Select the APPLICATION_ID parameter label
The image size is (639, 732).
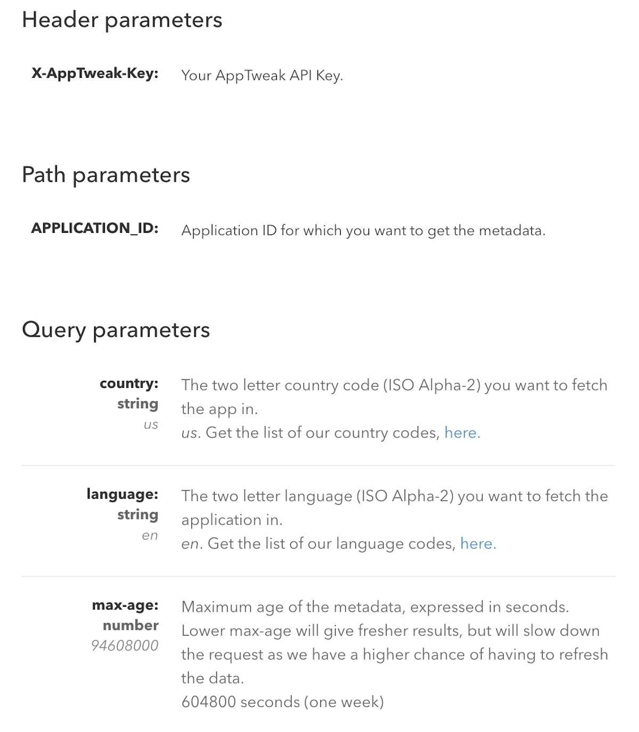click(95, 228)
